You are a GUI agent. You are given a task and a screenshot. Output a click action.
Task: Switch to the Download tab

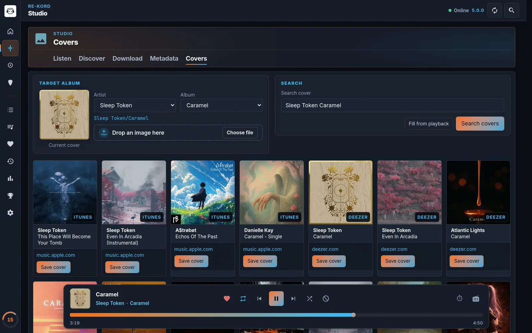pos(127,58)
